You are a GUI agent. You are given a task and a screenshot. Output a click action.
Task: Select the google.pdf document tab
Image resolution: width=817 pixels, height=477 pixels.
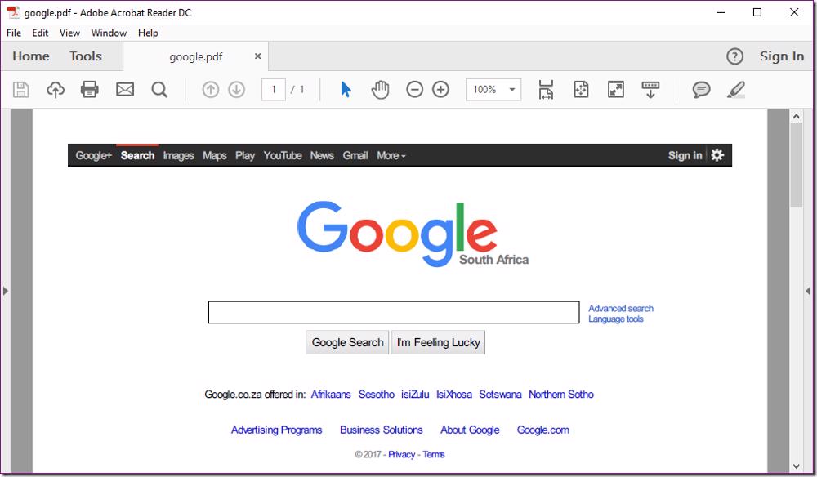pos(196,56)
